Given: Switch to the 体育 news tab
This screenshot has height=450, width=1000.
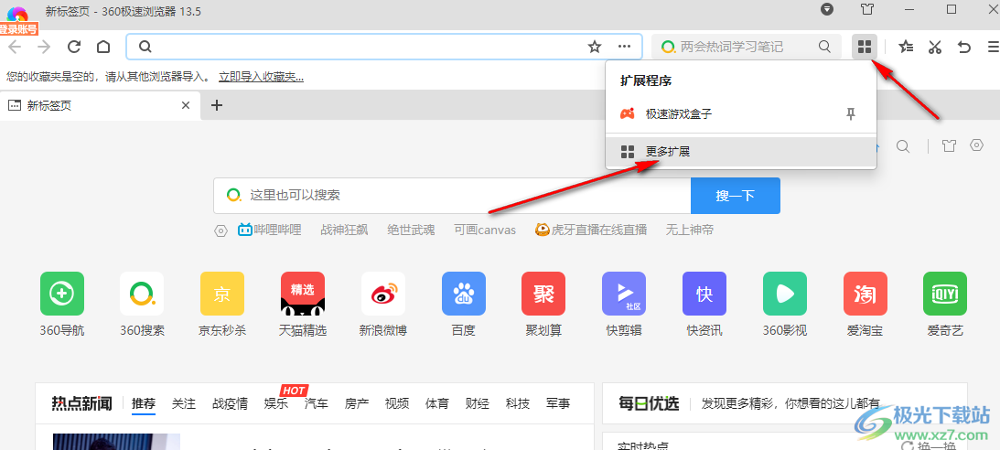Looking at the screenshot, I should click(437, 403).
